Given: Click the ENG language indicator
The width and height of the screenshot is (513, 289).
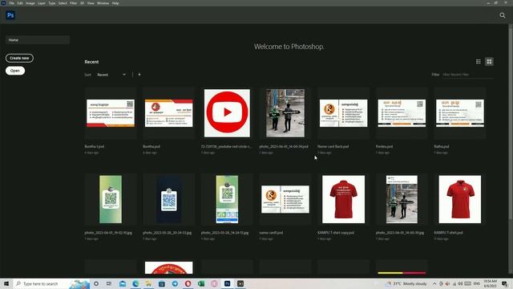Looking at the screenshot, I should [x=477, y=283].
